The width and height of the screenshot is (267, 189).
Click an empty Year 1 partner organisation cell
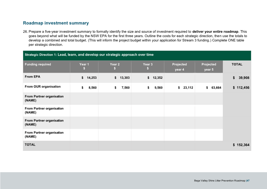(x=84, y=98)
